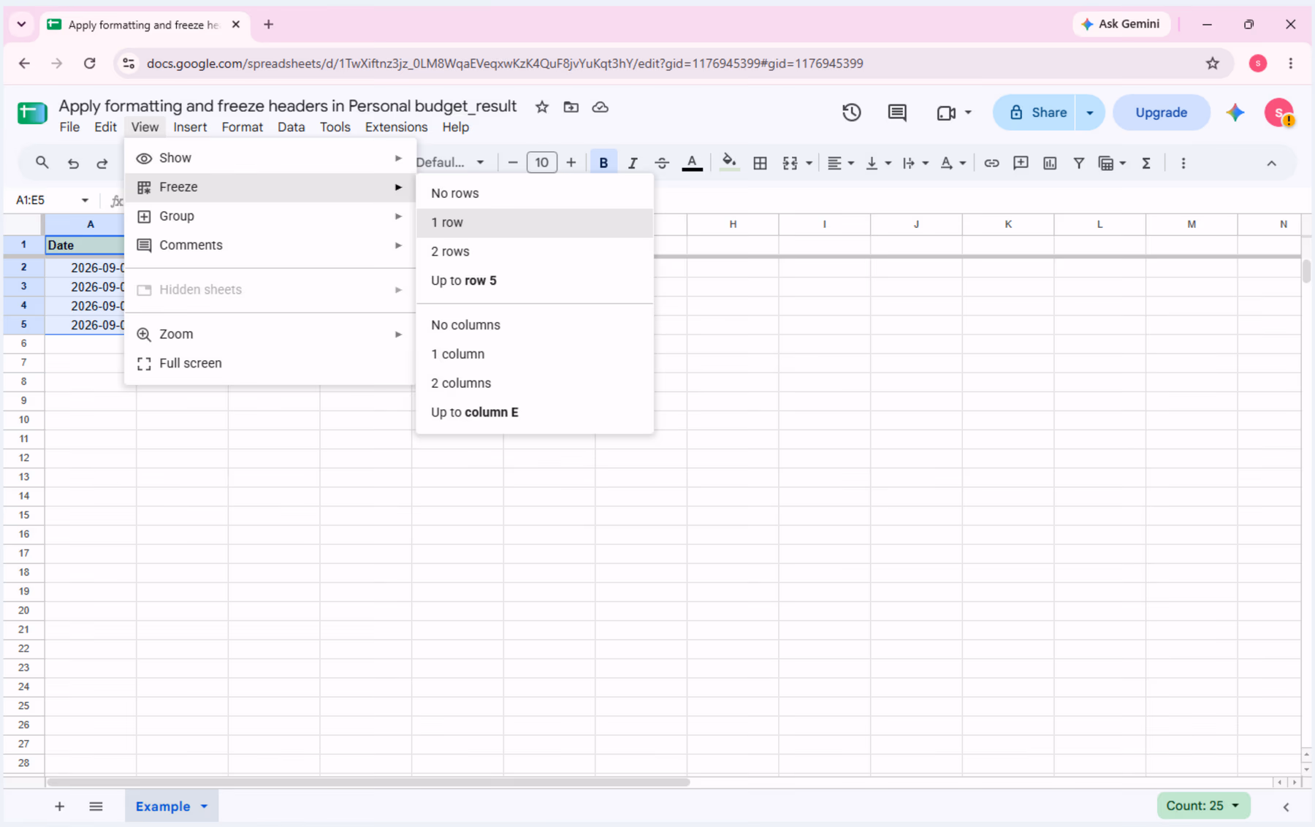Click the Gemini sparkle icon
Viewport: 1315px width, 827px height.
(x=1235, y=113)
